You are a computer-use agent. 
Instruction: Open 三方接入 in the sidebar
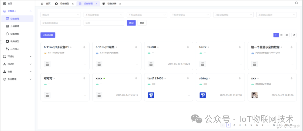click(17, 49)
